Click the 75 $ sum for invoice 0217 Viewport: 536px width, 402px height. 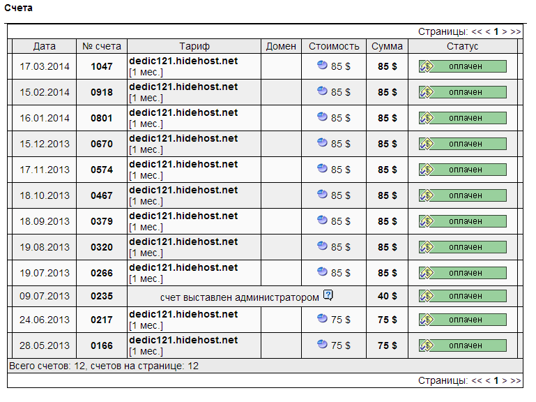(388, 320)
